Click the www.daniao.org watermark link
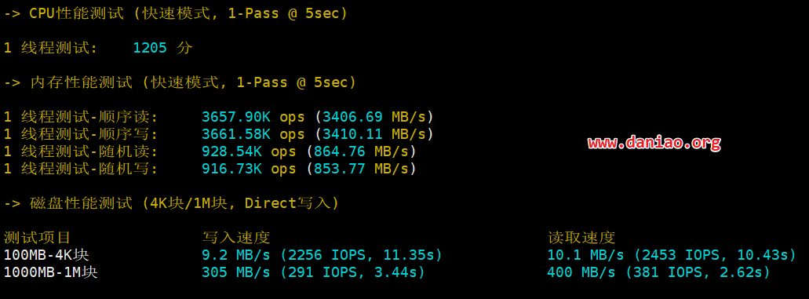The height and width of the screenshot is (299, 809). pyautogui.click(x=654, y=143)
